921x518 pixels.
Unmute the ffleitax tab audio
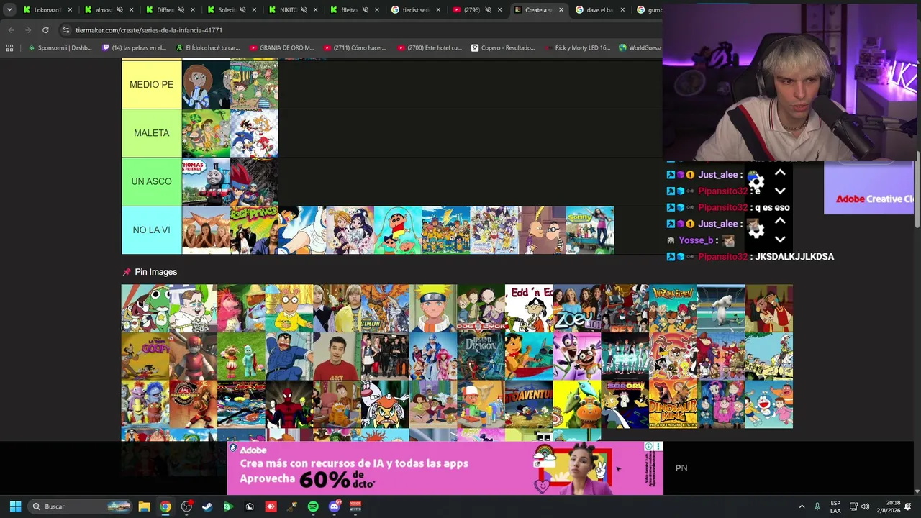365,10
